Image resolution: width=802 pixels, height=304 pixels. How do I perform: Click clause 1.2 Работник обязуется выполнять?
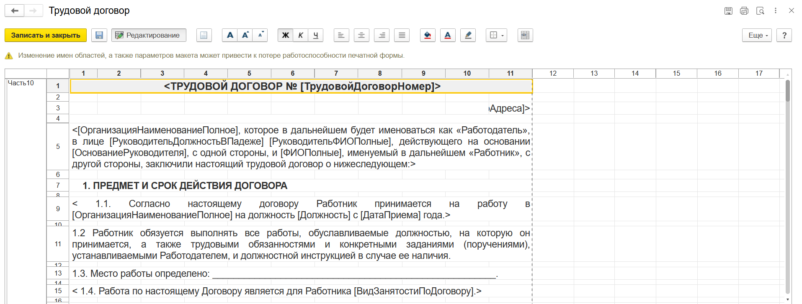(x=301, y=244)
